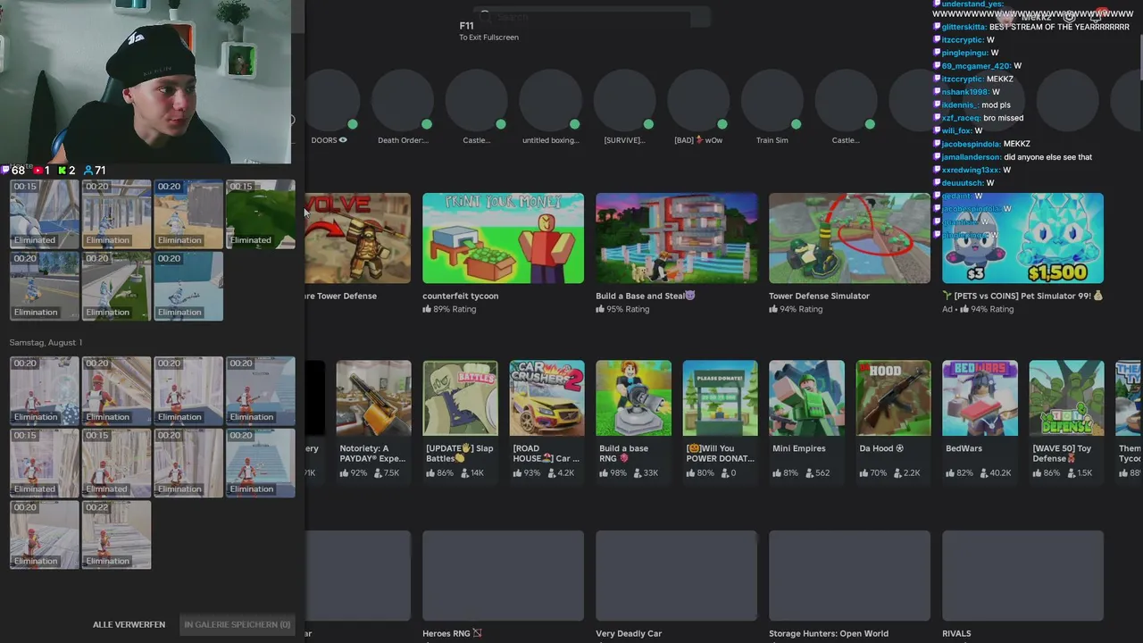Select the green grass Eliminated highlight clip

pyautogui.click(x=260, y=214)
